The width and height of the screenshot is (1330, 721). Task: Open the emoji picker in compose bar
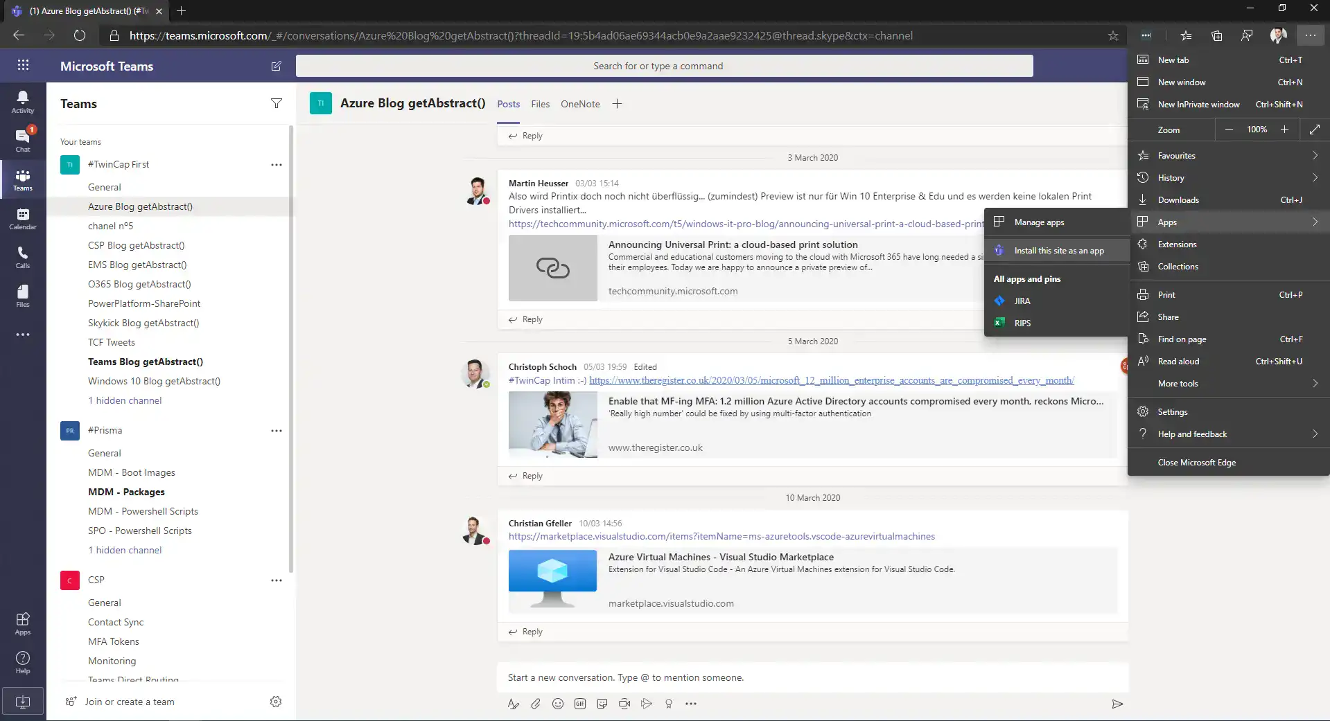[x=558, y=704]
